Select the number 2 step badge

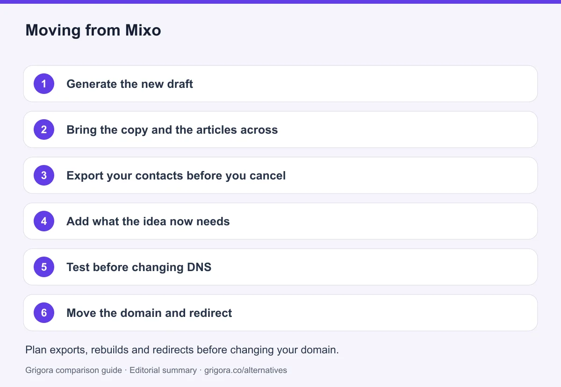click(x=44, y=129)
